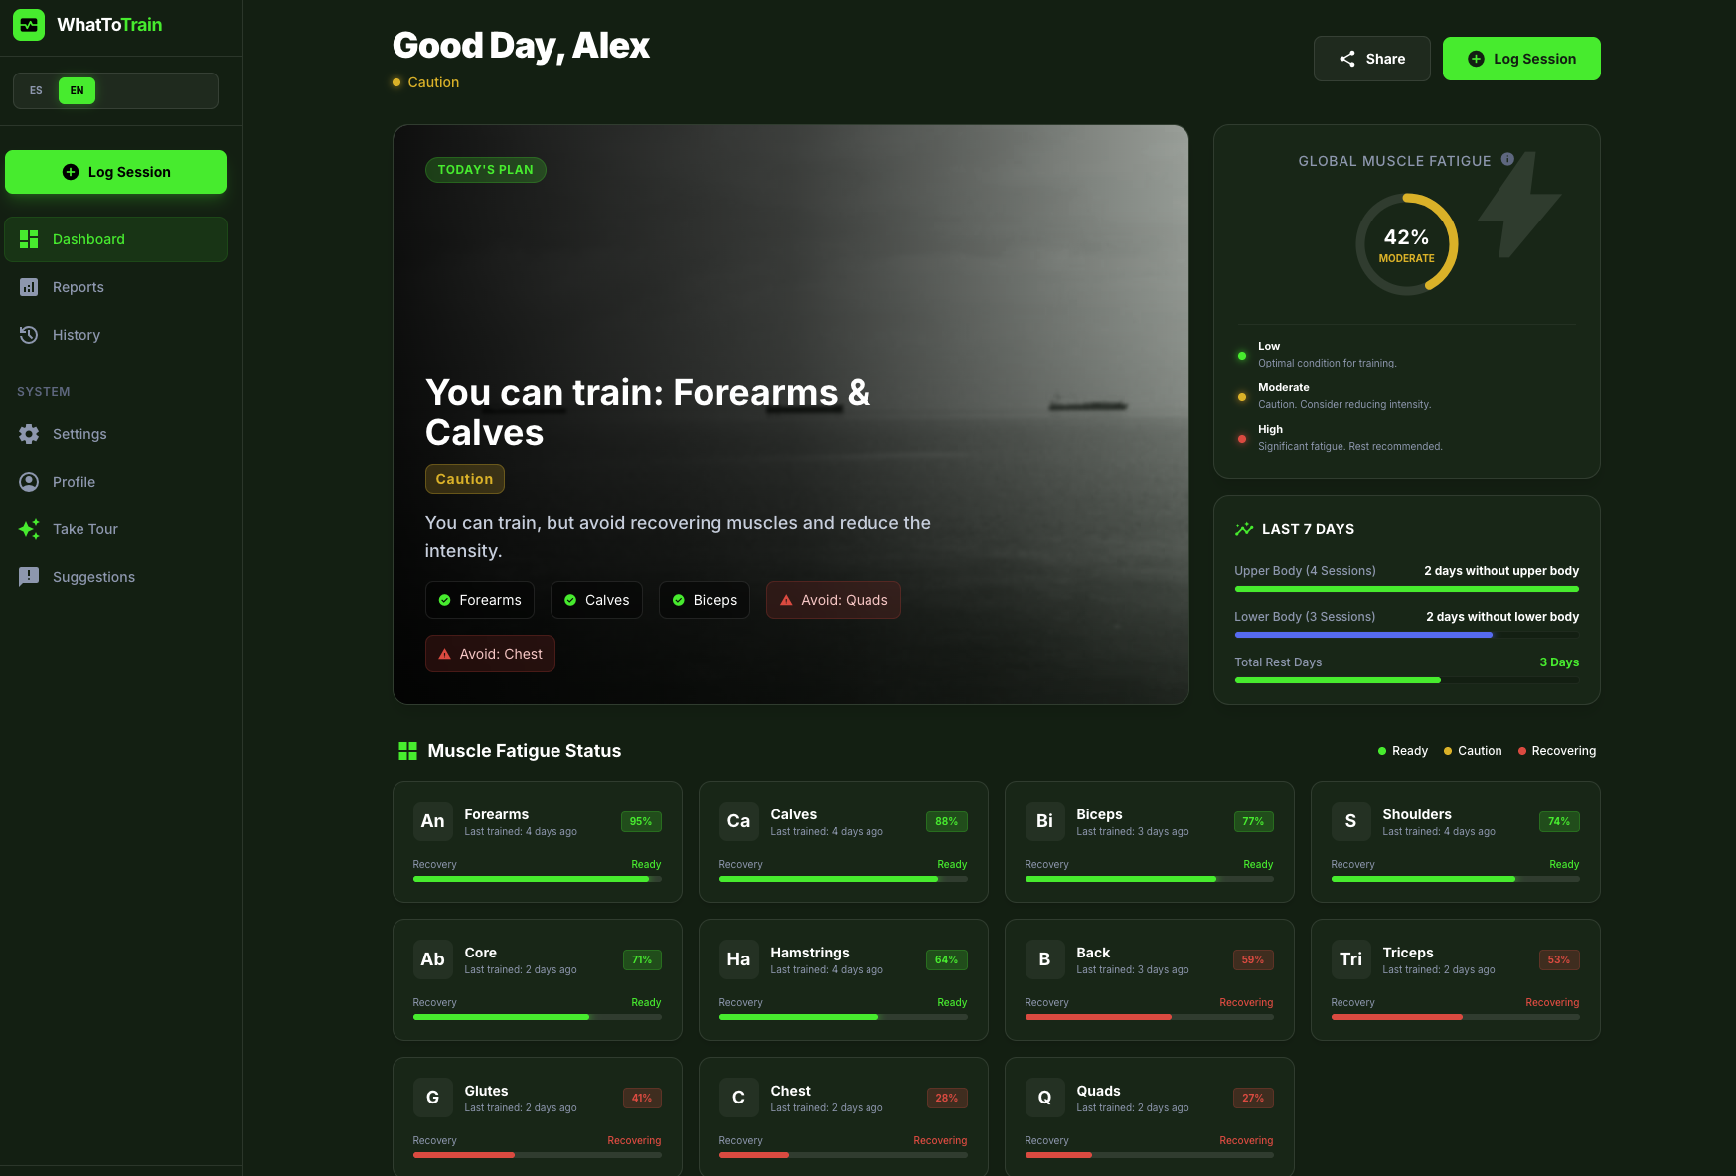
Task: Click the Core Ab icon tile
Action: 432,959
